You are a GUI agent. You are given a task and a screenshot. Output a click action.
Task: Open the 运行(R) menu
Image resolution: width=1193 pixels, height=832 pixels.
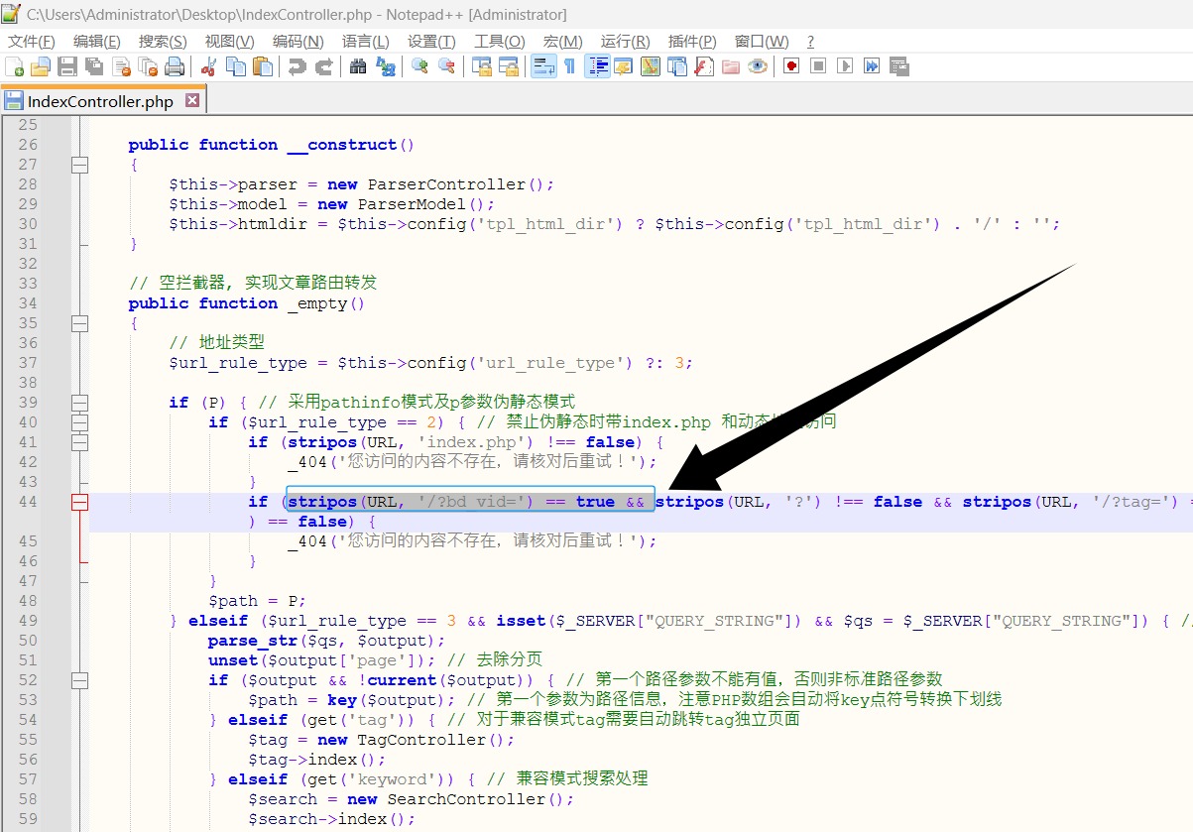(x=625, y=41)
